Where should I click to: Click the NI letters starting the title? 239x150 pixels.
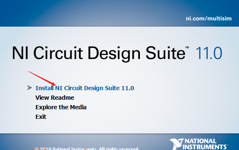(20, 53)
